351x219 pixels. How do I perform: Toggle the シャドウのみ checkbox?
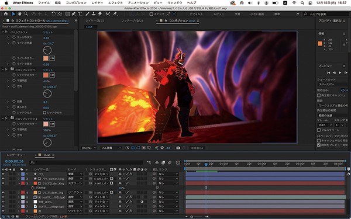44,113
